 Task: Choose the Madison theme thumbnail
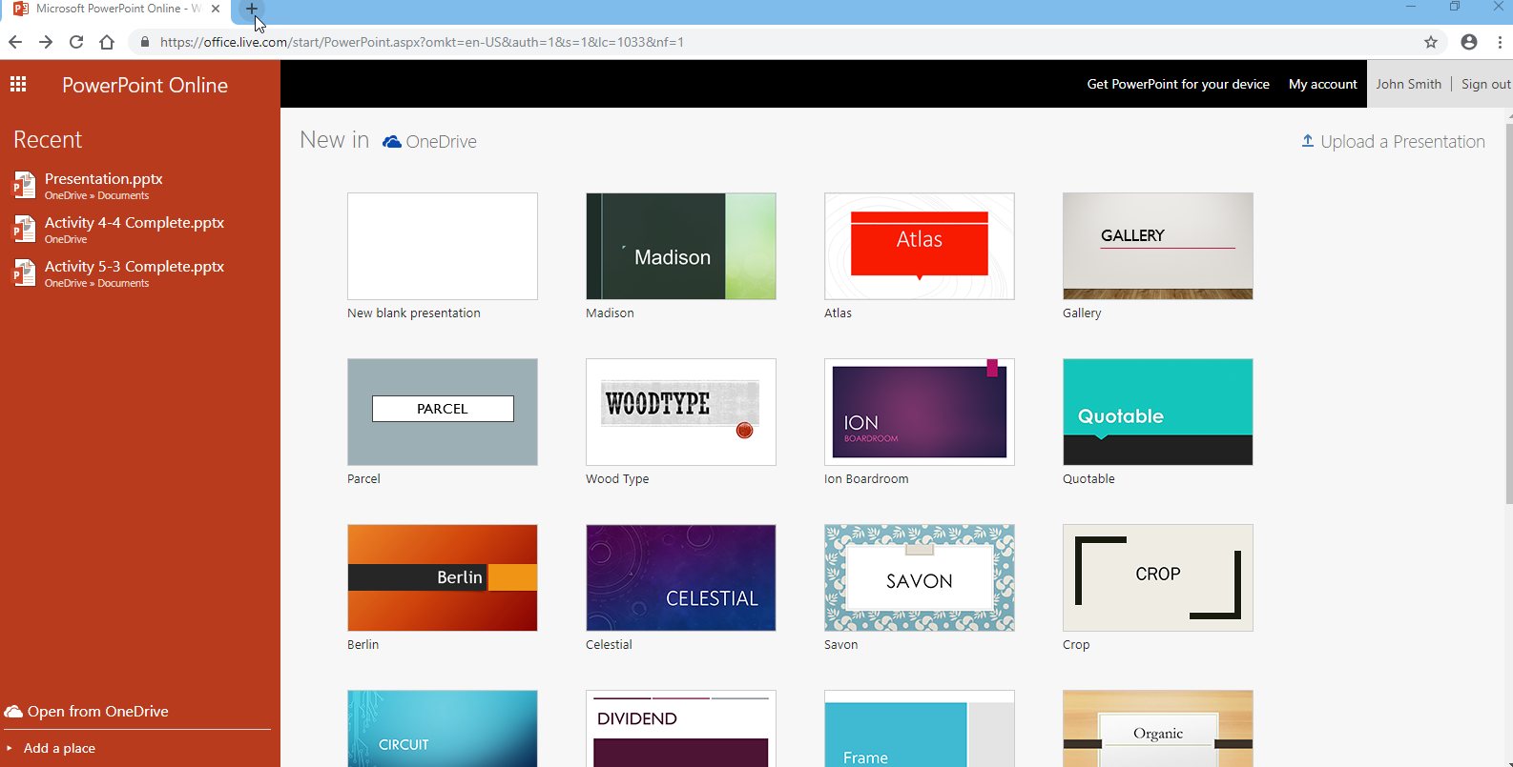point(681,246)
